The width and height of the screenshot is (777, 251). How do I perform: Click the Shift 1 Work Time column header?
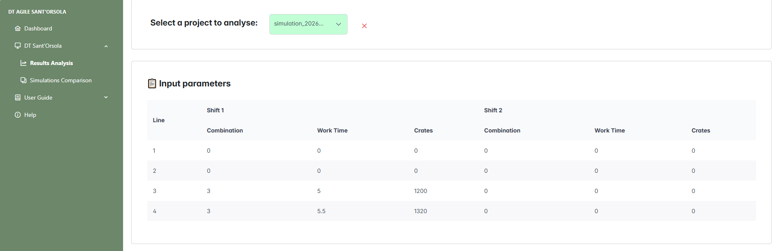(332, 130)
